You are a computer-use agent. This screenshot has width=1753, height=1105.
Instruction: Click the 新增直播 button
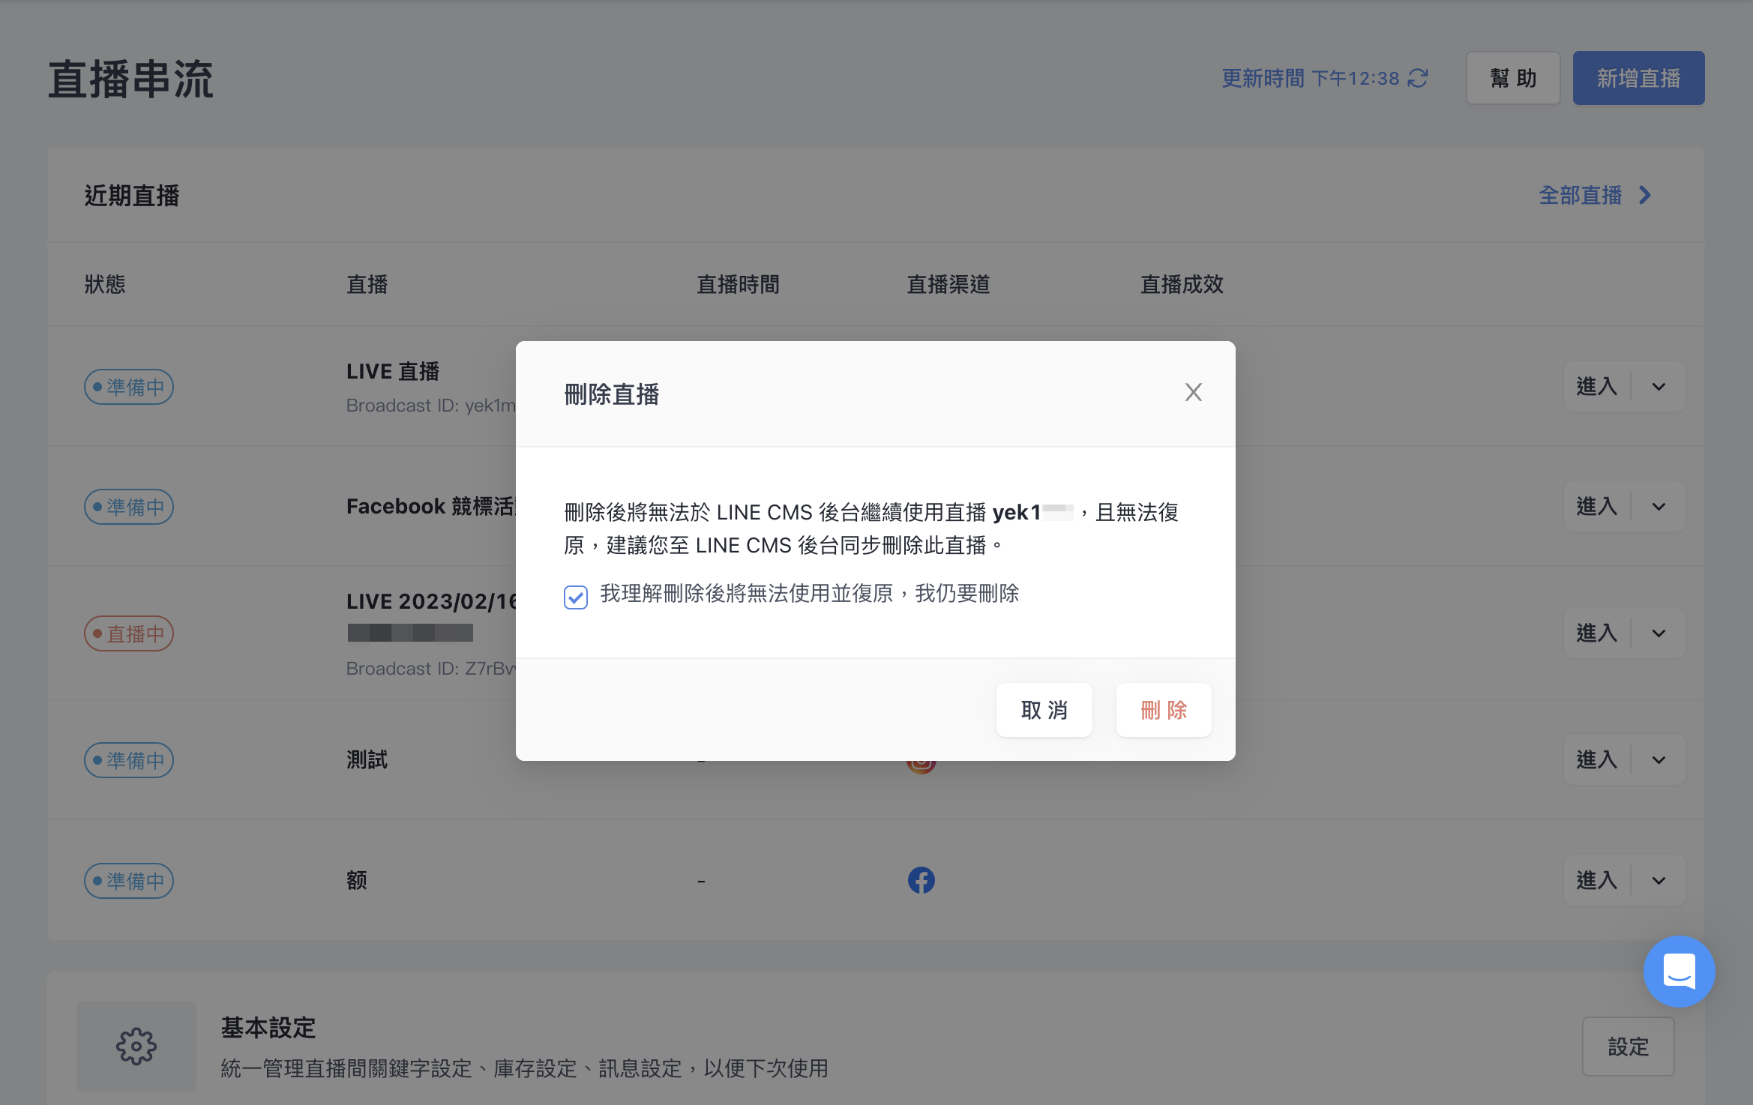click(1638, 78)
